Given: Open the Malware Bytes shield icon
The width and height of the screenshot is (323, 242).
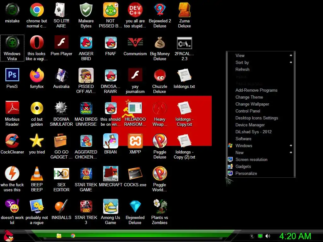Looking at the screenshot, I should (x=86, y=10).
